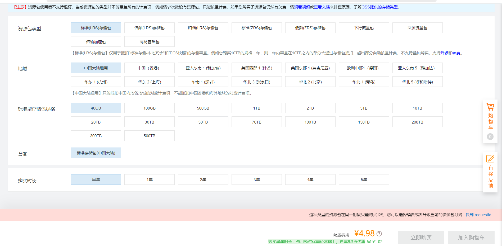This screenshot has height=246, width=502.
Task: Select 高防基础包 resource type
Action: click(x=149, y=42)
